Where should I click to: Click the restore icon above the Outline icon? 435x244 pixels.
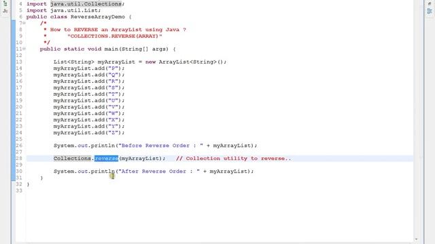[x=430, y=3]
